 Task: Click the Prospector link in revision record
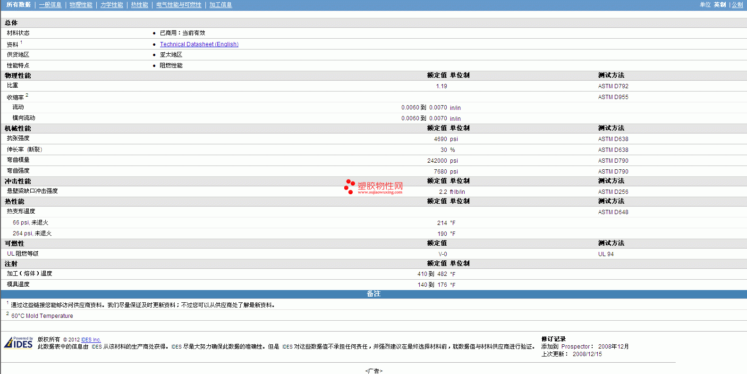click(x=576, y=347)
